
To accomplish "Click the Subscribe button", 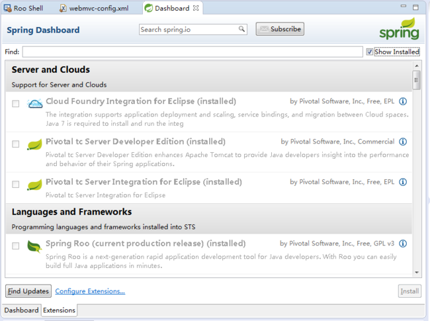I will tap(280, 29).
